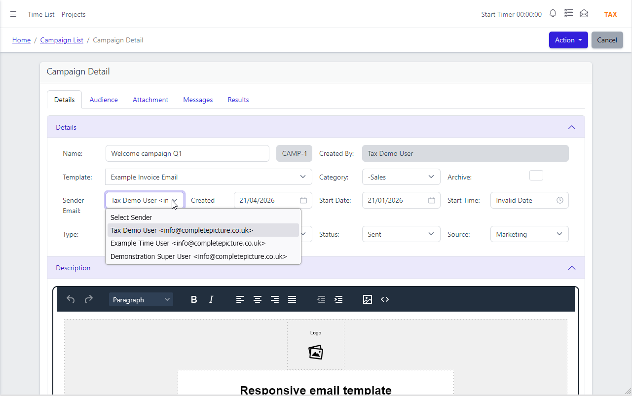The height and width of the screenshot is (396, 632).
Task: Open the Status dropdown showing Sent
Action: tap(401, 234)
